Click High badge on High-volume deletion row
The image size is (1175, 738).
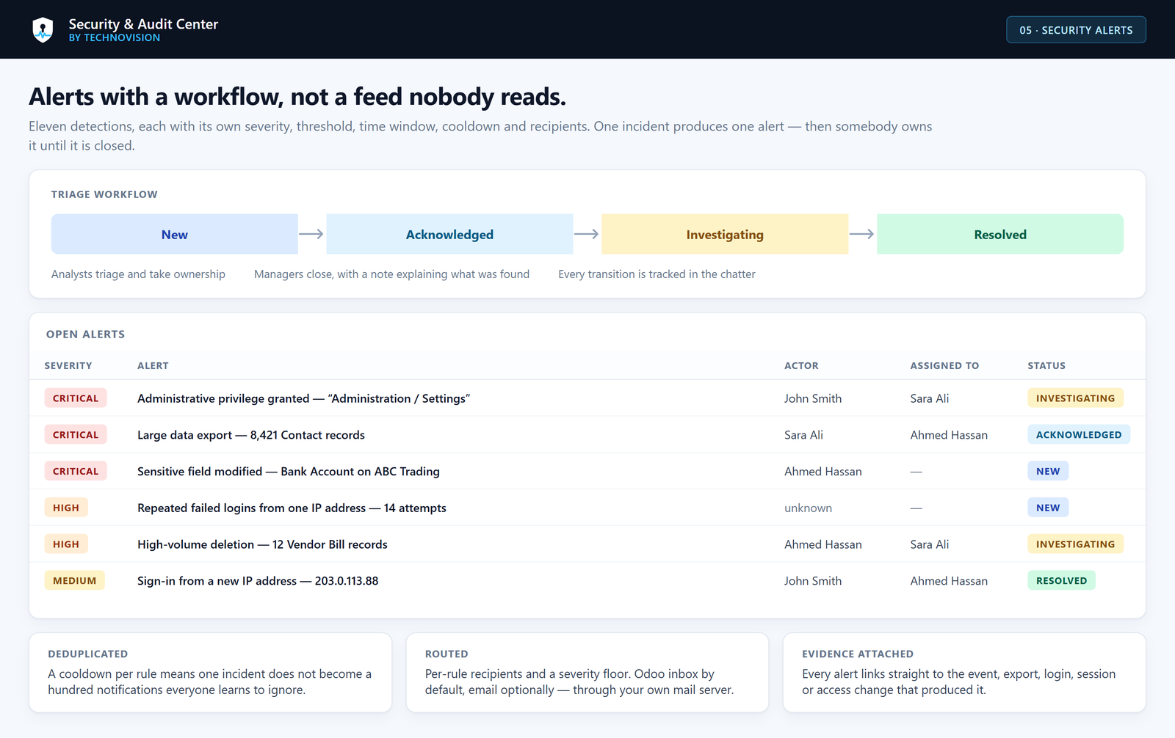(x=66, y=544)
